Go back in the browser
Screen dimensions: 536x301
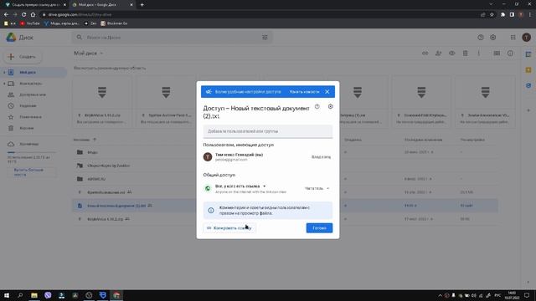click(x=6, y=15)
